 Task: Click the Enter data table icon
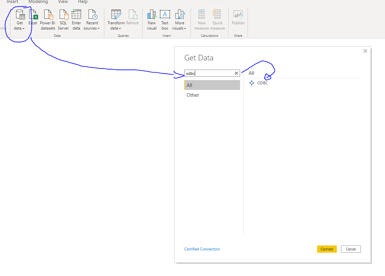[x=76, y=15]
